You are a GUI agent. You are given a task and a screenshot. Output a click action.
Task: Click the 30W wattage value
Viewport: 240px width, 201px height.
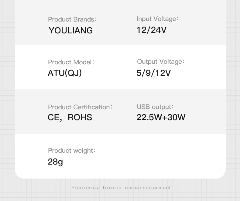click(176, 118)
